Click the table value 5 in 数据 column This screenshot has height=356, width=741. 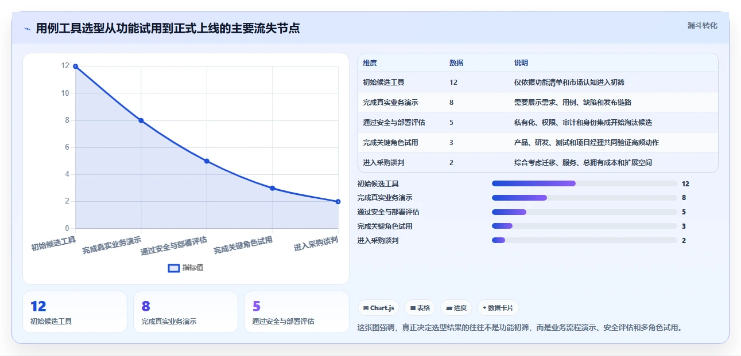pyautogui.click(x=452, y=123)
